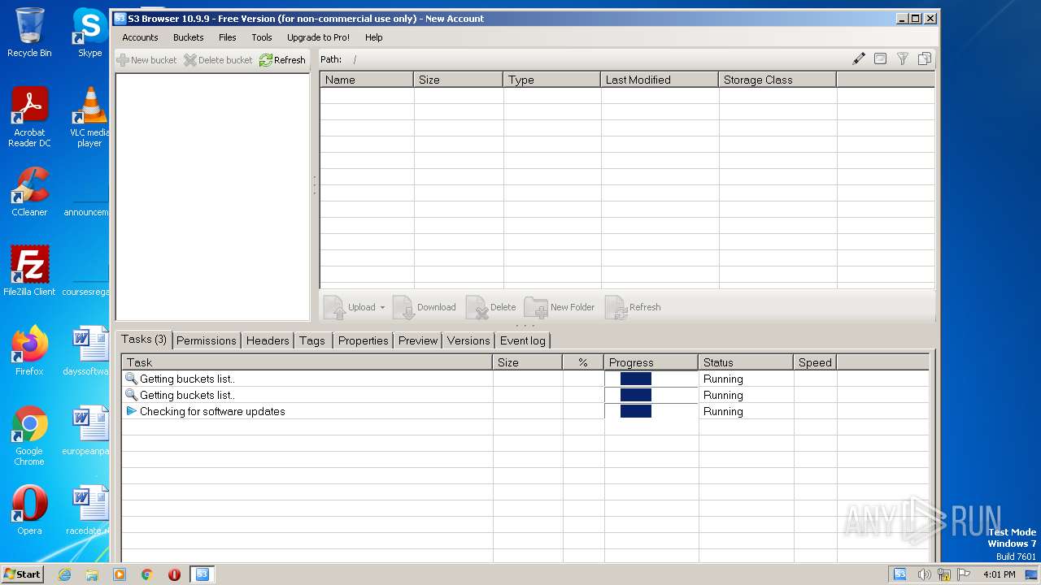The height and width of the screenshot is (585, 1041).
Task: Switch to the Properties tab
Action: (x=364, y=340)
